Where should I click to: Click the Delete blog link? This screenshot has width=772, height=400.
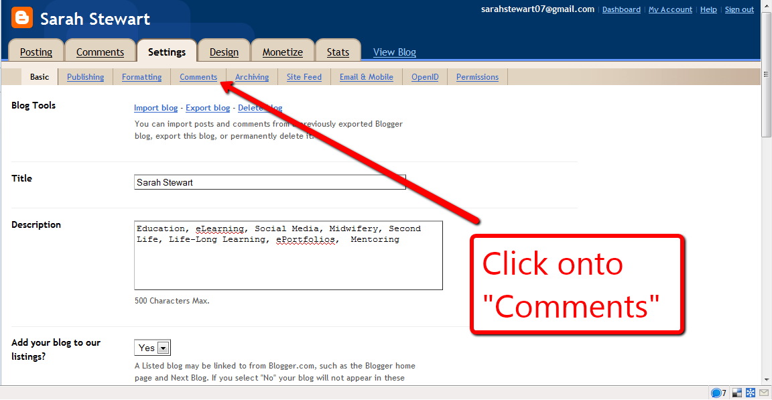pos(260,108)
